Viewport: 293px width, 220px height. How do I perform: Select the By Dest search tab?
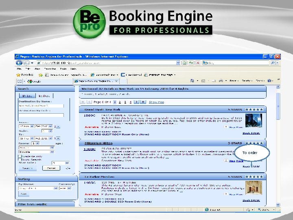[x=44, y=96]
